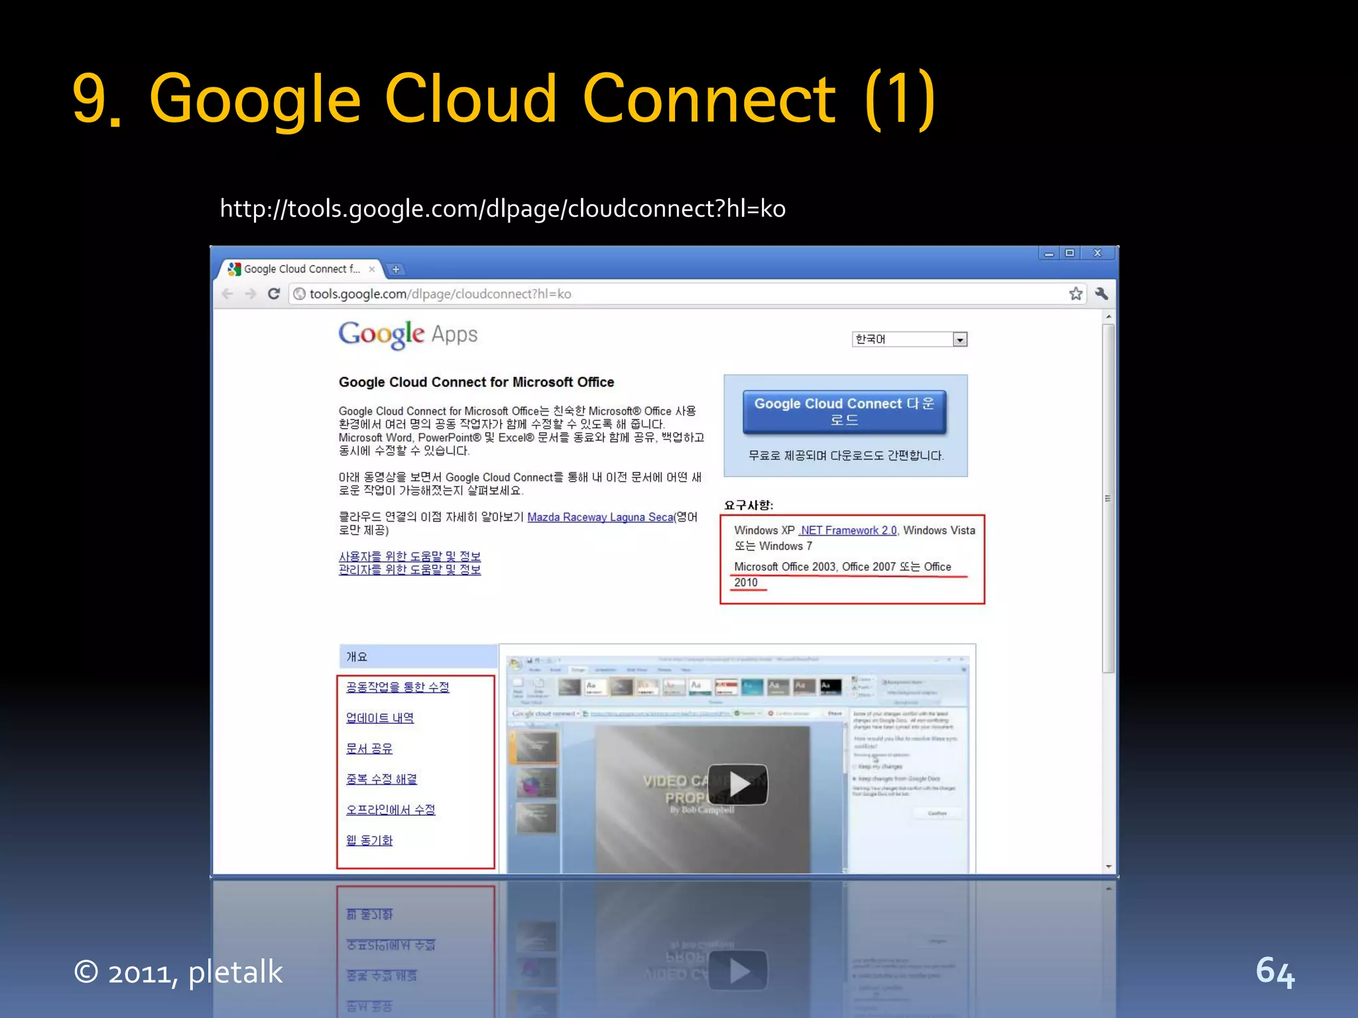The height and width of the screenshot is (1018, 1358).
Task: Click the scrollbar down arrow
Action: tap(1108, 866)
